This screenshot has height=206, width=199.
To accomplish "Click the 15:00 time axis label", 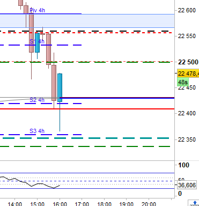I will click(38, 204).
